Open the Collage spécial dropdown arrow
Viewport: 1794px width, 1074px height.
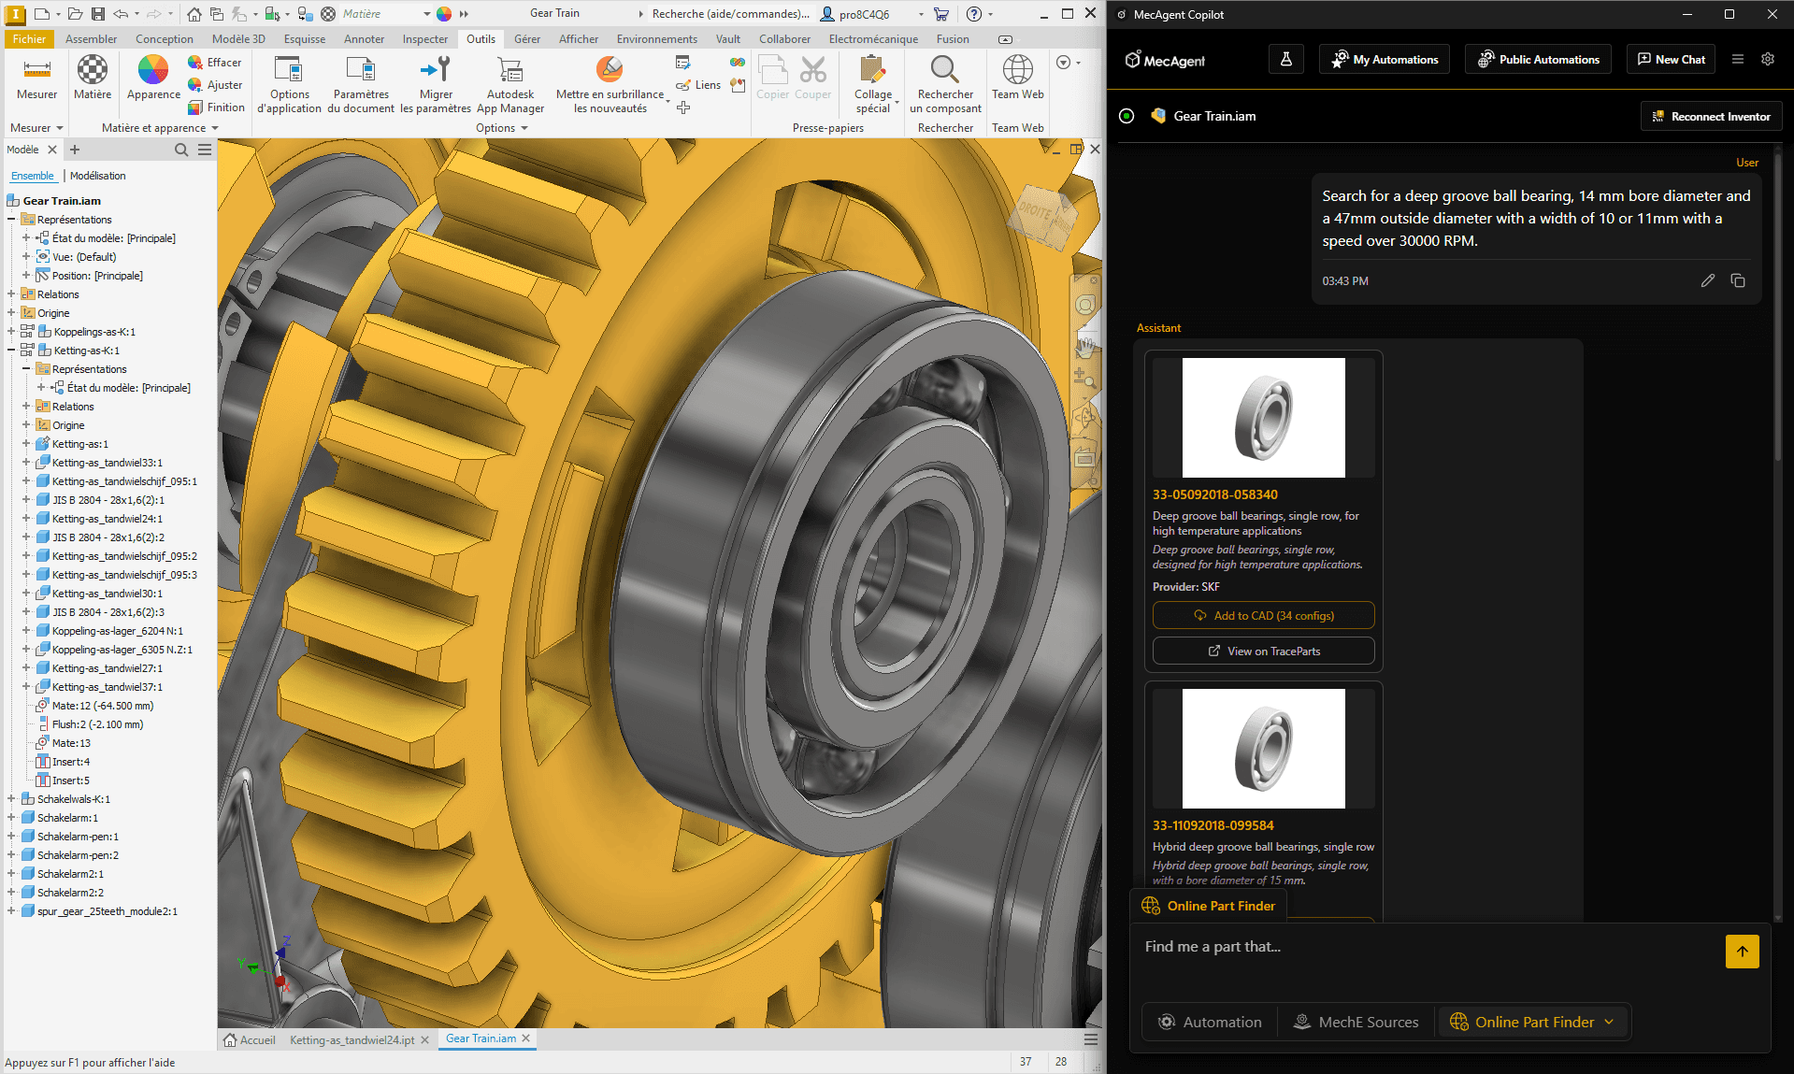[x=897, y=101]
